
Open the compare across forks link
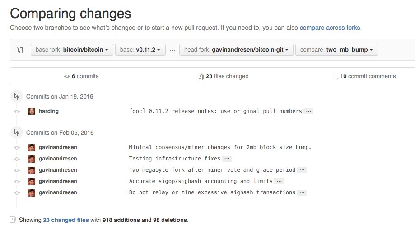pos(330,28)
